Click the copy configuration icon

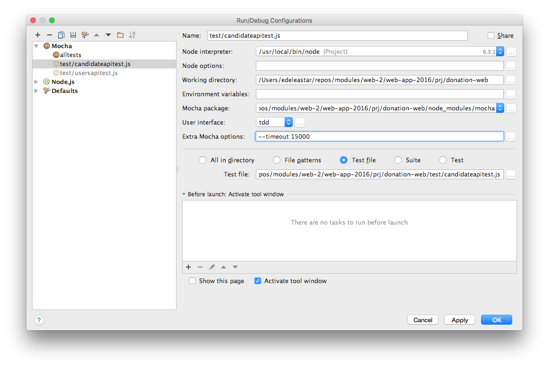[x=61, y=35]
